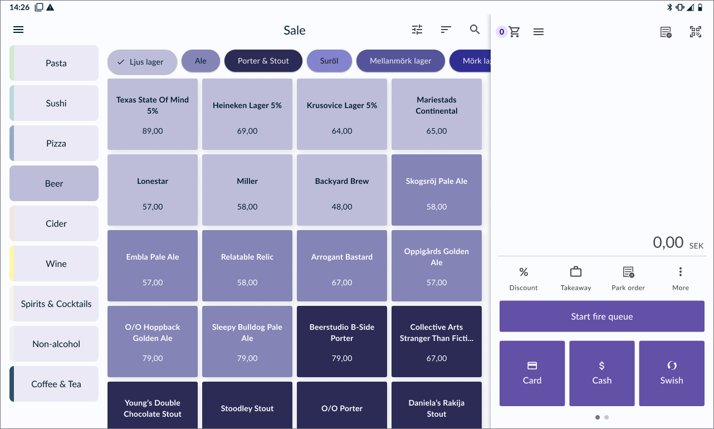Select the Wine category
This screenshot has height=429, width=714.
click(54, 264)
